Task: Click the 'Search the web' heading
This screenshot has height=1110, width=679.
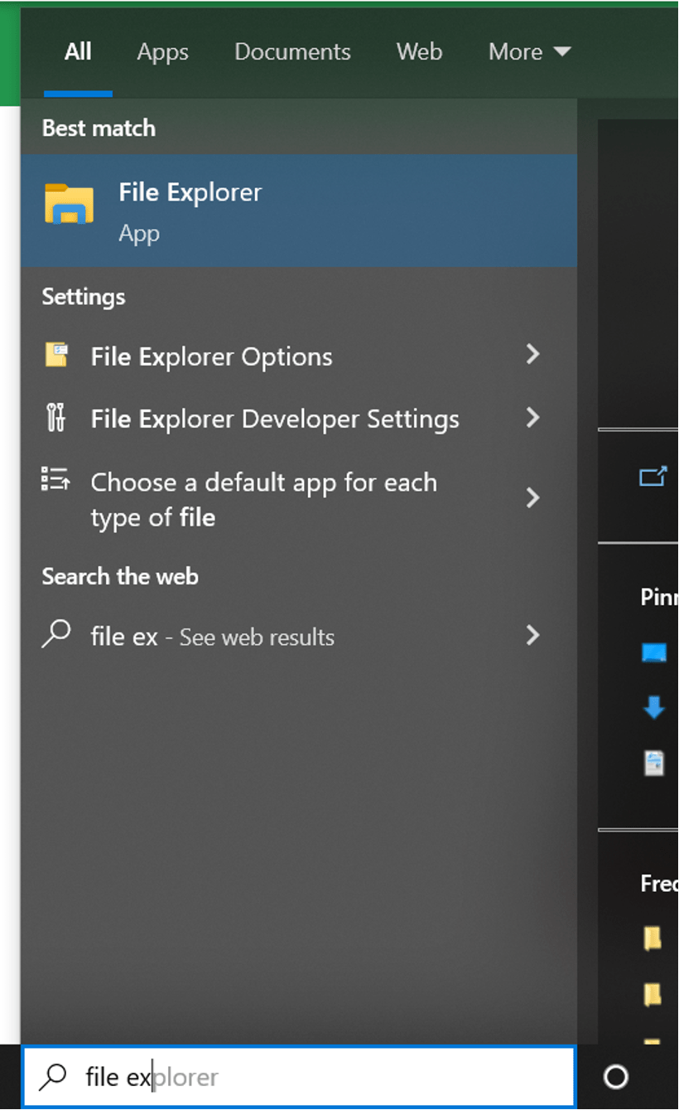Action: click(x=120, y=576)
